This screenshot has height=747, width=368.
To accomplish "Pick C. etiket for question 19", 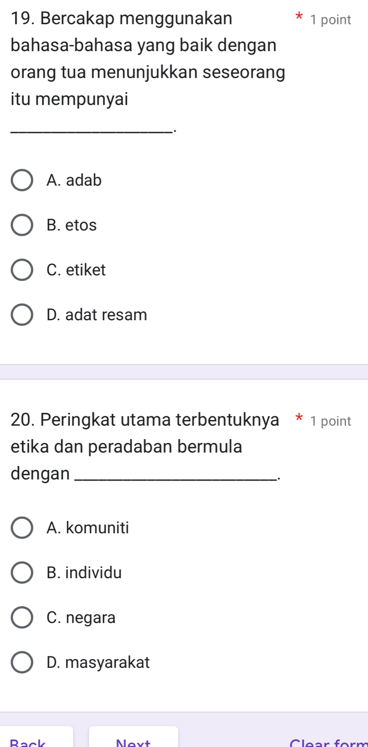I will pyautogui.click(x=21, y=270).
